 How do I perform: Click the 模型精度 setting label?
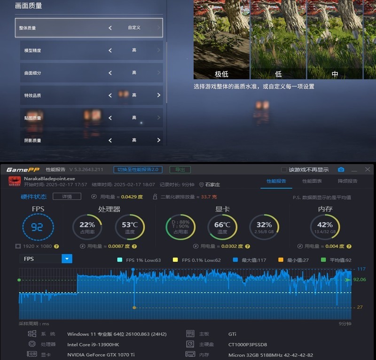(32, 50)
